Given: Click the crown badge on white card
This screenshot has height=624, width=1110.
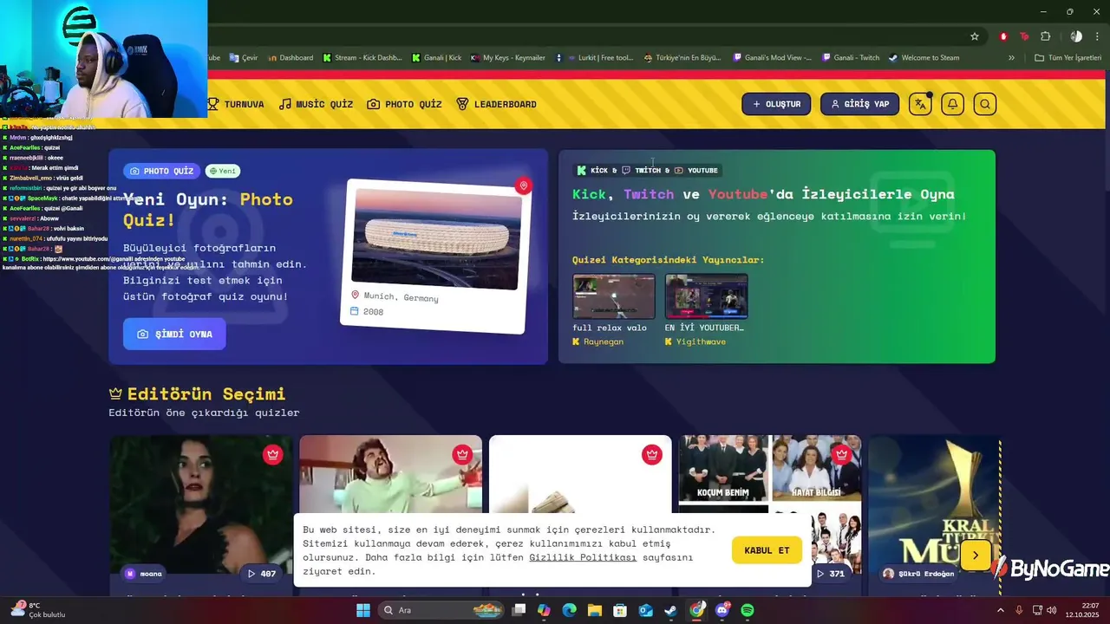Looking at the screenshot, I should click(x=651, y=454).
